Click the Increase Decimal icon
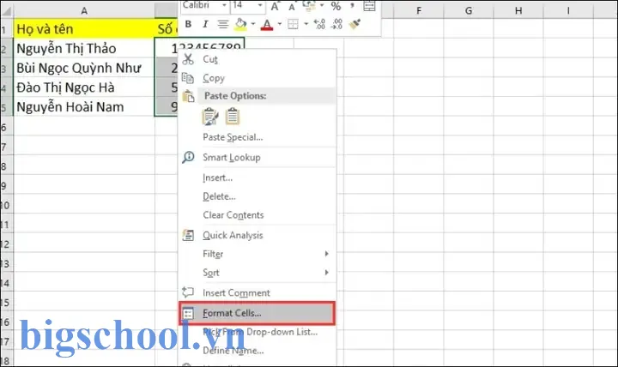 [x=319, y=24]
